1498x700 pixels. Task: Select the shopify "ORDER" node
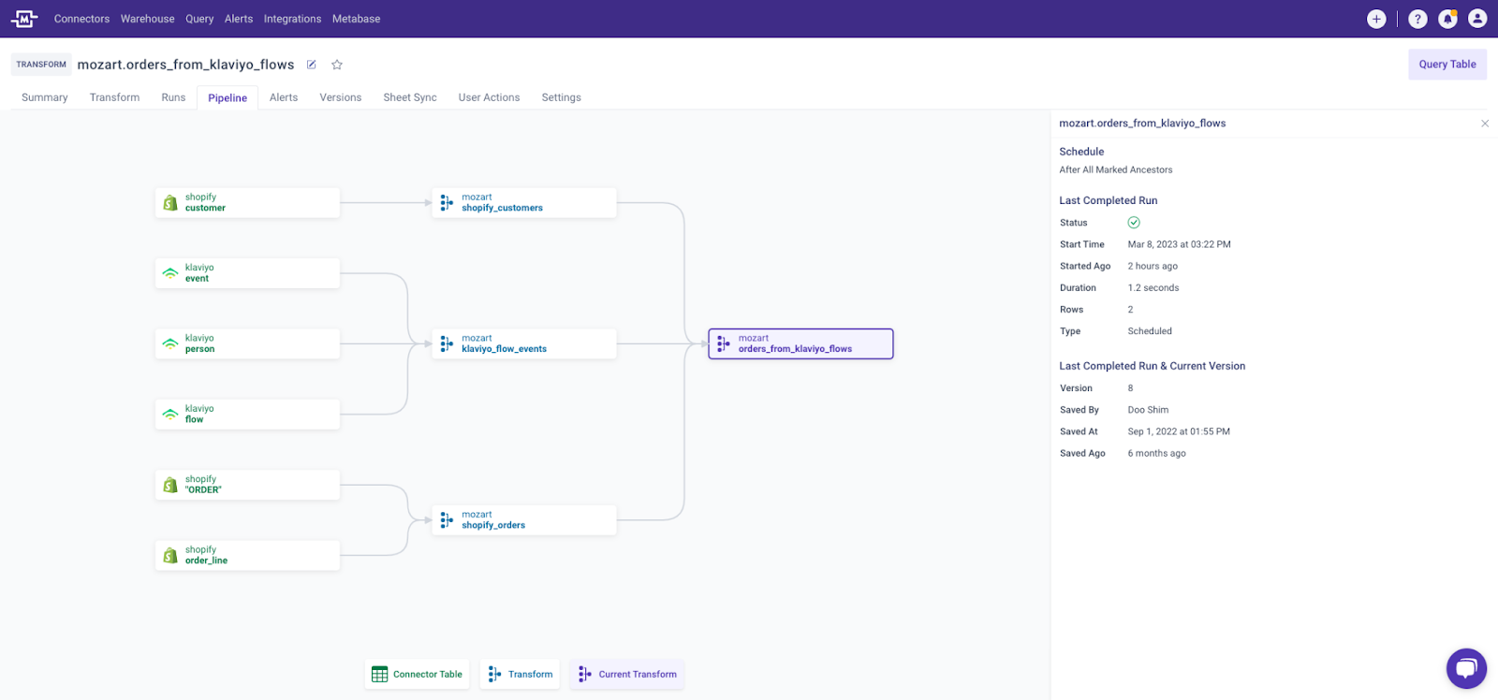247,485
